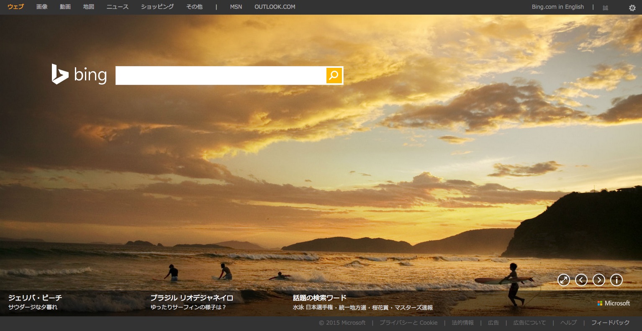Open settings via the gear icon
The width and height of the screenshot is (642, 331).
click(632, 8)
